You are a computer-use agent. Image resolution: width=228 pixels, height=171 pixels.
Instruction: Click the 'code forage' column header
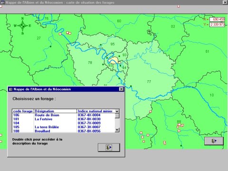coord(23,111)
